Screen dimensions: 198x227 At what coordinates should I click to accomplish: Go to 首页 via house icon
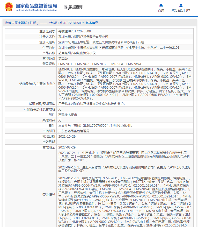click(161, 5)
